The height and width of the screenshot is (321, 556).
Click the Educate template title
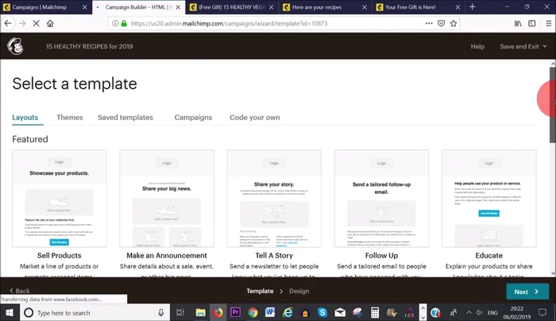pos(489,255)
